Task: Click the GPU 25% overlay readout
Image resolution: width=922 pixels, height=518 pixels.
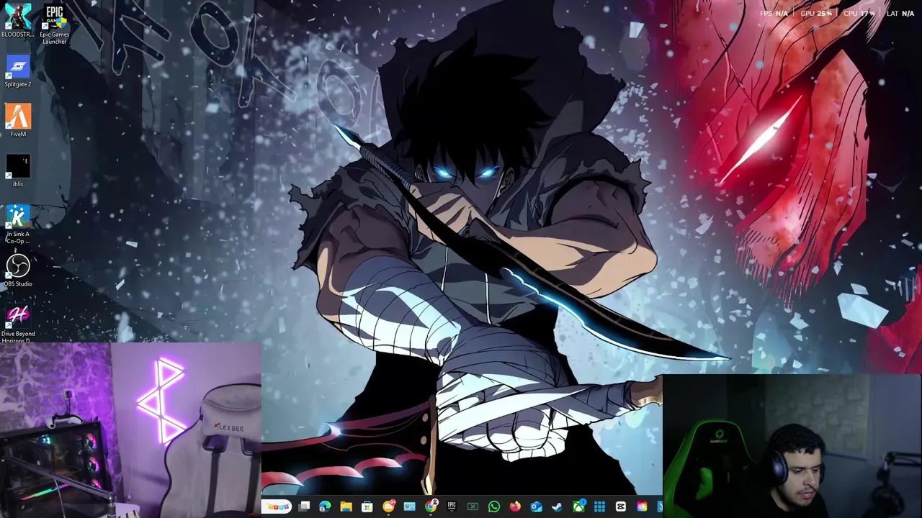Action: pos(816,14)
